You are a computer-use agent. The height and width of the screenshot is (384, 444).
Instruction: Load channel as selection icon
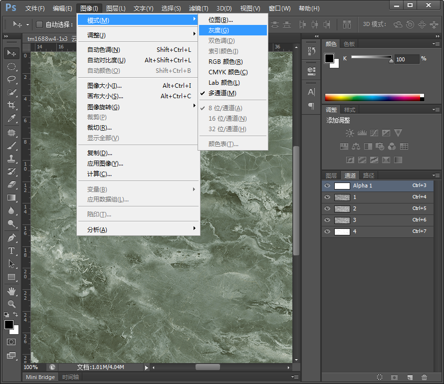380,377
